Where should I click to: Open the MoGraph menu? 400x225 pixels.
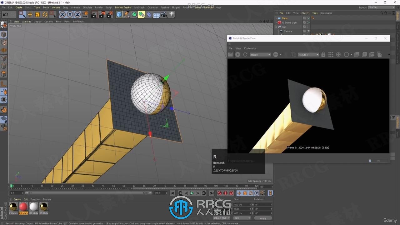click(139, 7)
